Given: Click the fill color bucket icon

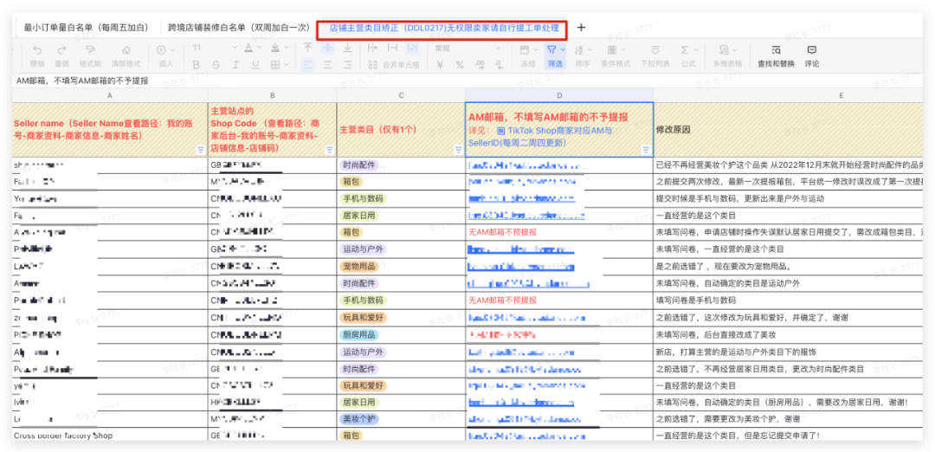Looking at the screenshot, I should (x=275, y=48).
